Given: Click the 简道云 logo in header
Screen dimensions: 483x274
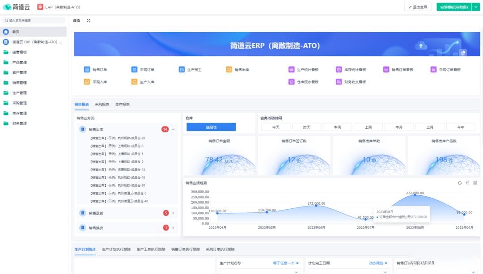Looking at the screenshot, I should 16,7.
